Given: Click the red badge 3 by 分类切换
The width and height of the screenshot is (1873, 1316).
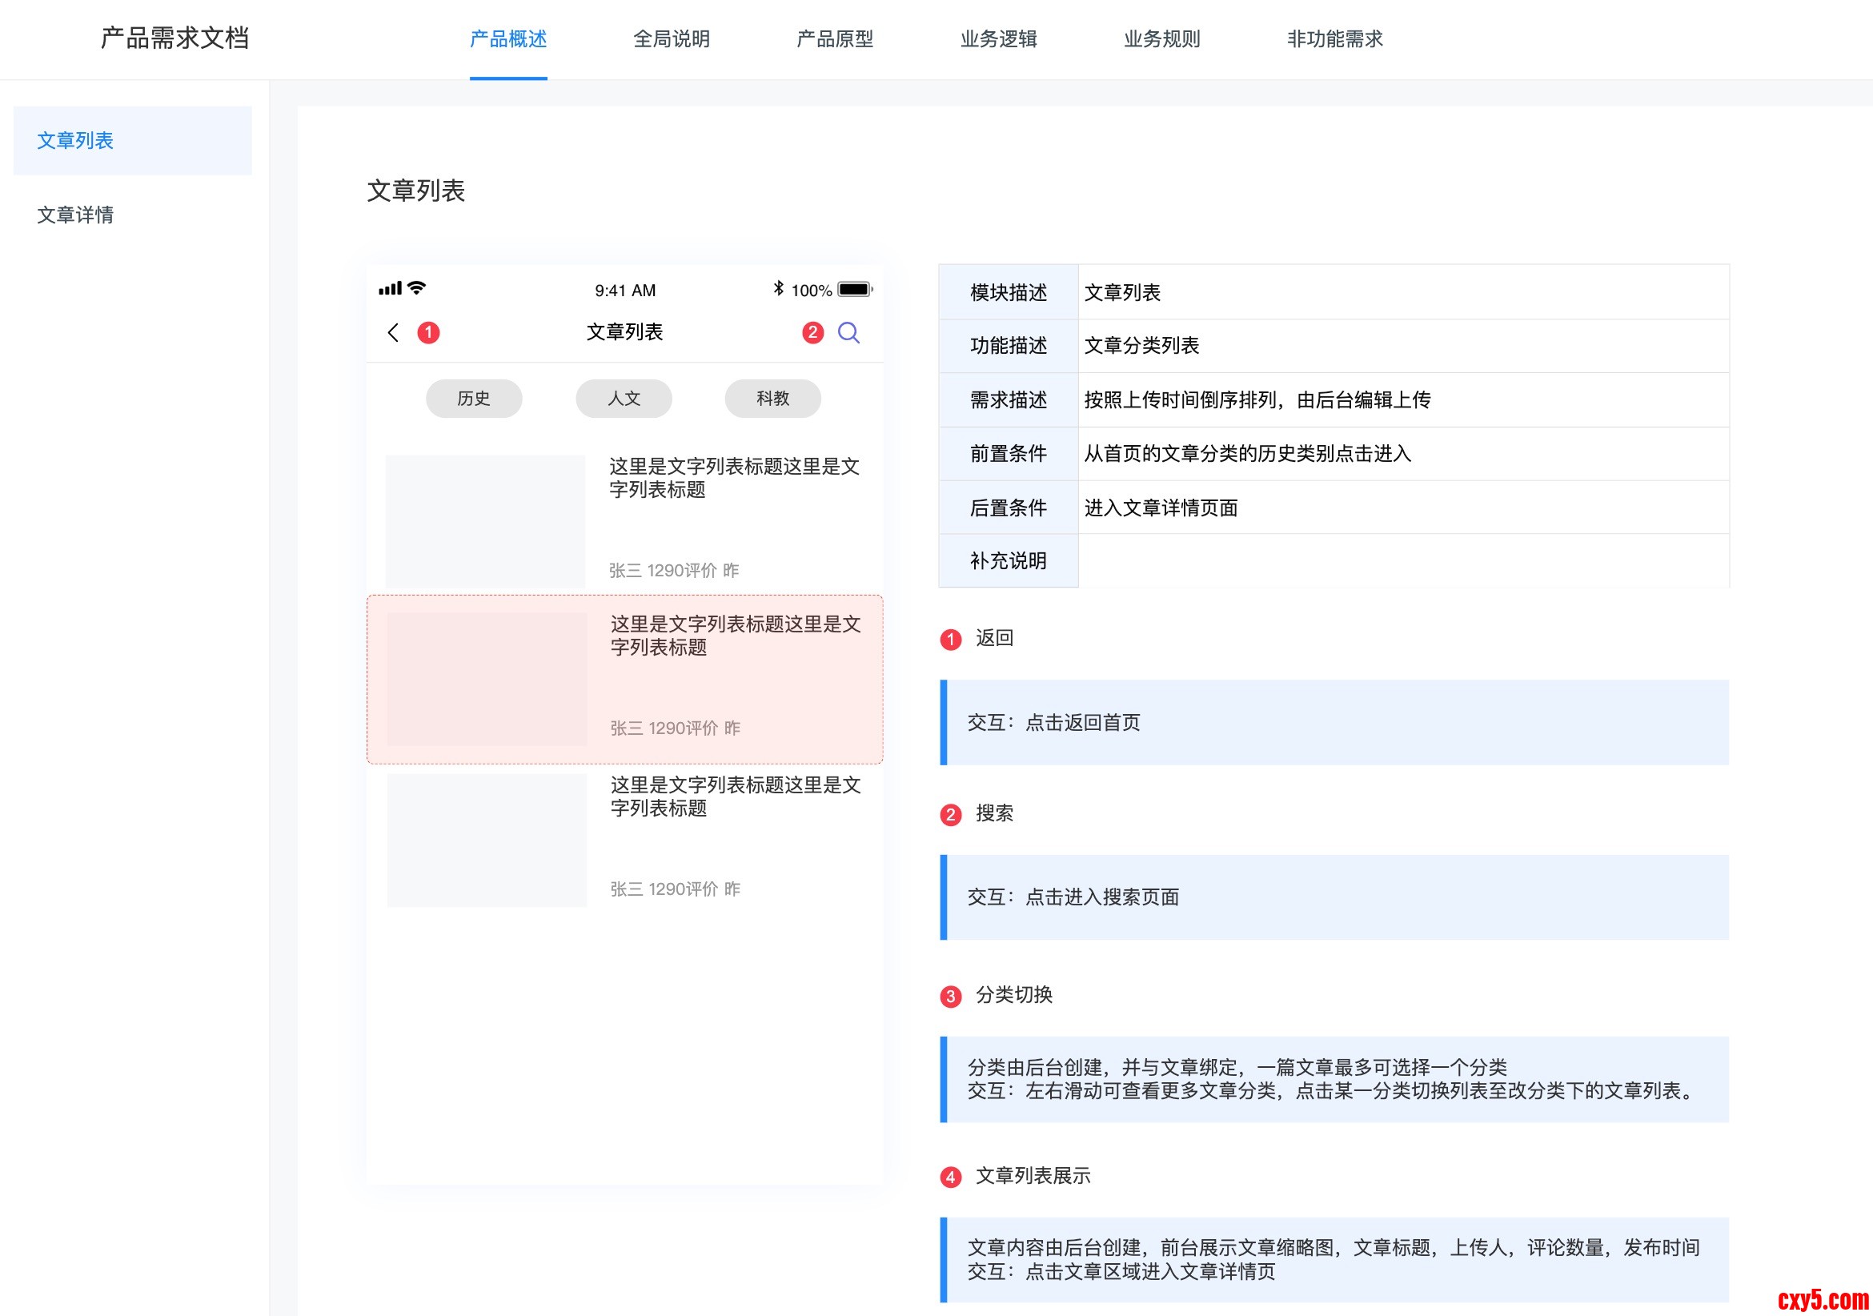Looking at the screenshot, I should pyautogui.click(x=950, y=996).
